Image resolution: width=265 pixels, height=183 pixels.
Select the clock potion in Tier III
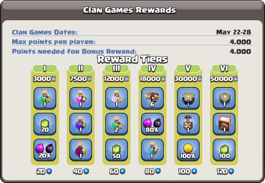(116, 98)
